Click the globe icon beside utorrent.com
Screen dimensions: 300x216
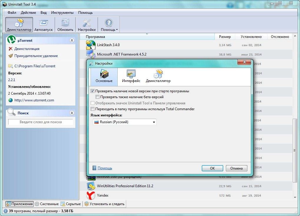tap(11, 100)
